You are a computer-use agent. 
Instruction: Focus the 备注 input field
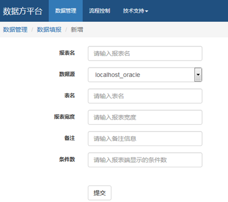click(145, 138)
